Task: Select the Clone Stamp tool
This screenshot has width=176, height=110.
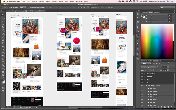Action: pyautogui.click(x=3, y=40)
